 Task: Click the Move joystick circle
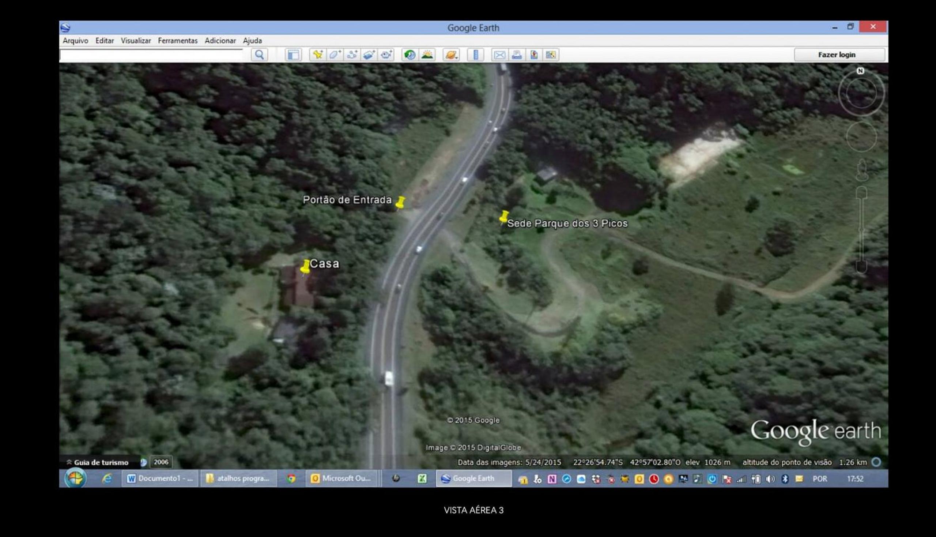point(861,137)
